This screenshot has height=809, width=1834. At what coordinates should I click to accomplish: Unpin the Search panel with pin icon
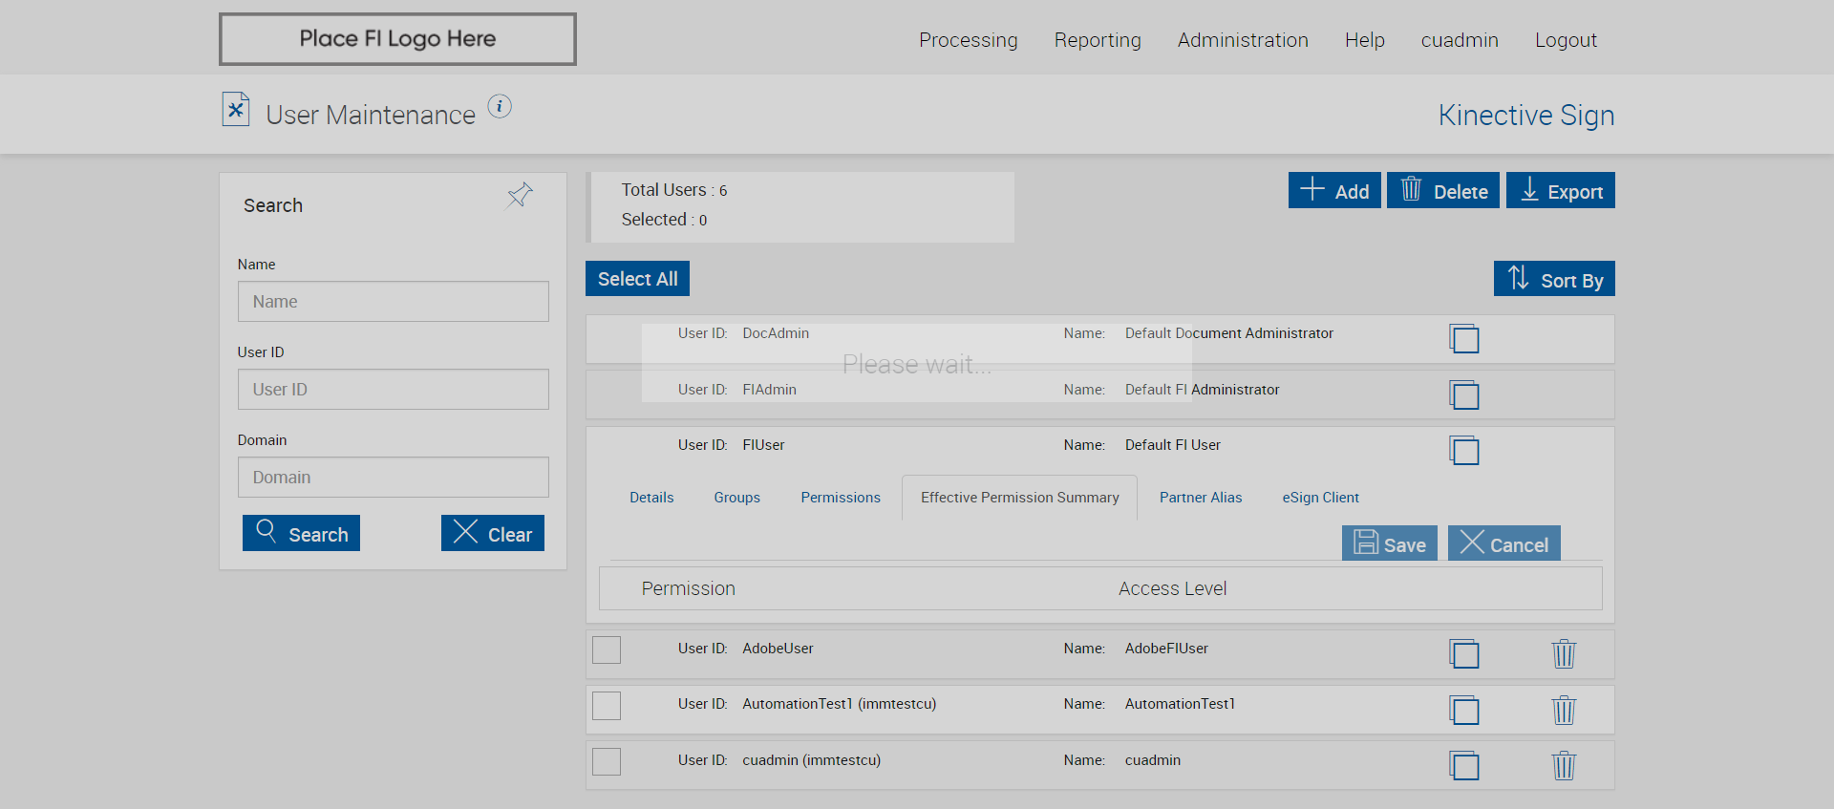[x=519, y=196]
